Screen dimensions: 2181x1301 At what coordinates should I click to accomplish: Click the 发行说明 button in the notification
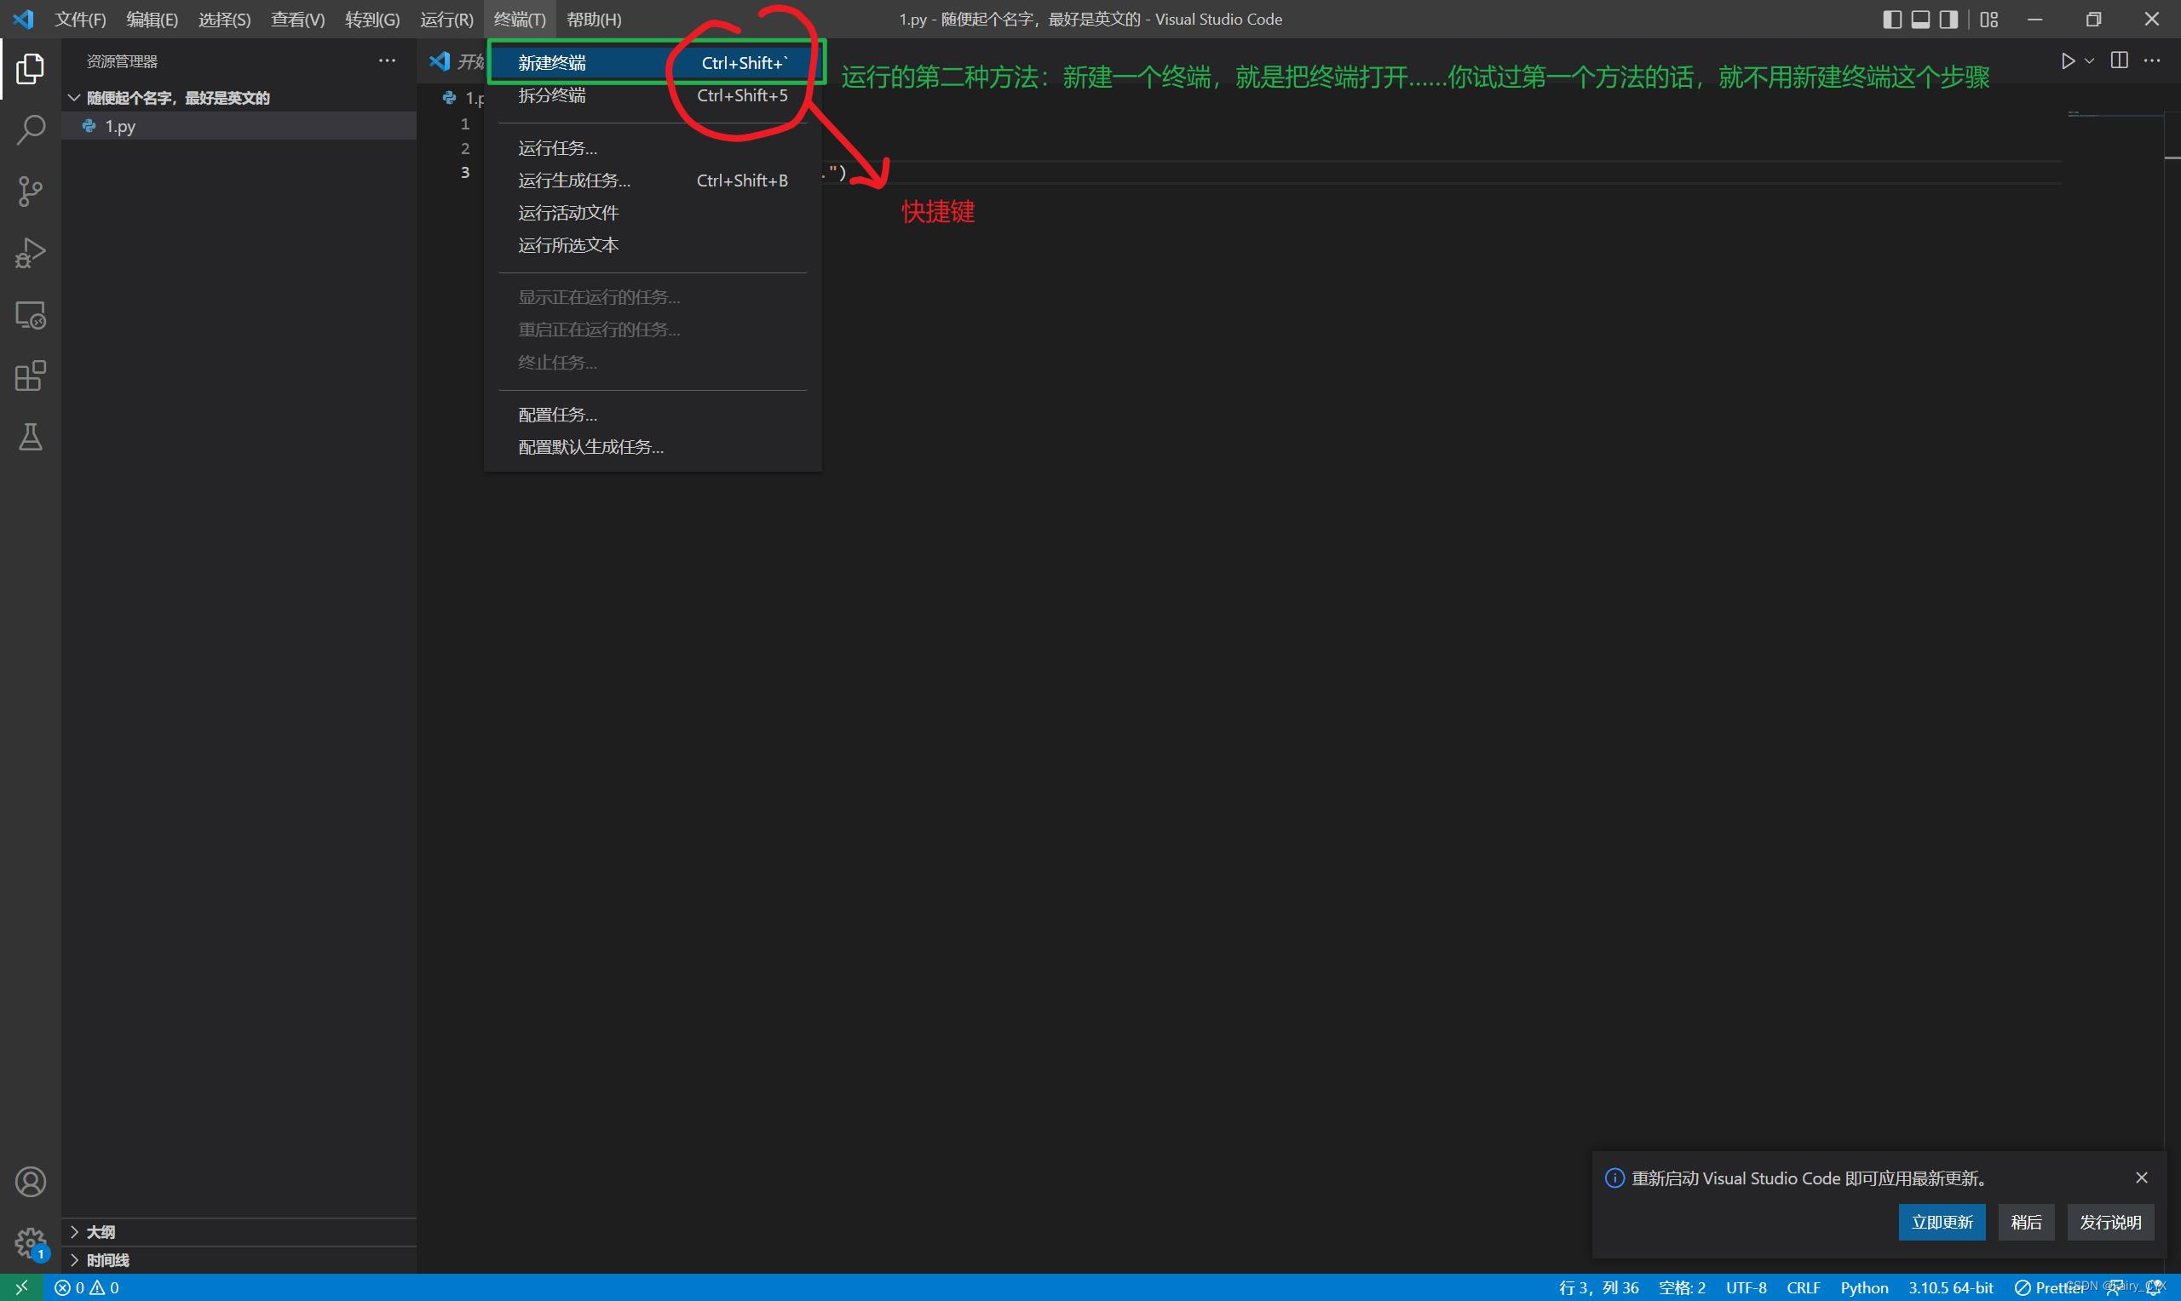[x=2110, y=1222]
